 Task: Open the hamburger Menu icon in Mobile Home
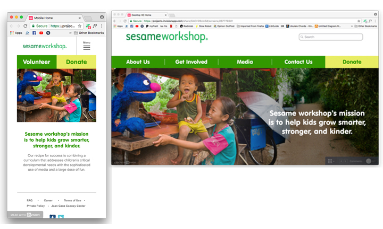point(87,48)
